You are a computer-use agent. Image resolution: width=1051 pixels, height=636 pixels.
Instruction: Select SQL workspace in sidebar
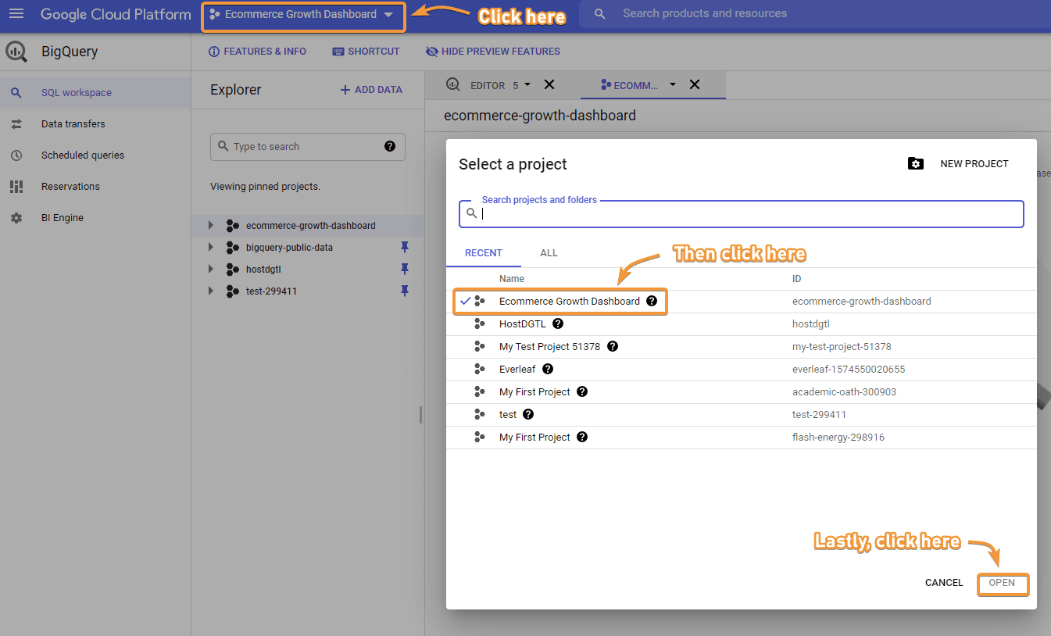[x=95, y=93]
